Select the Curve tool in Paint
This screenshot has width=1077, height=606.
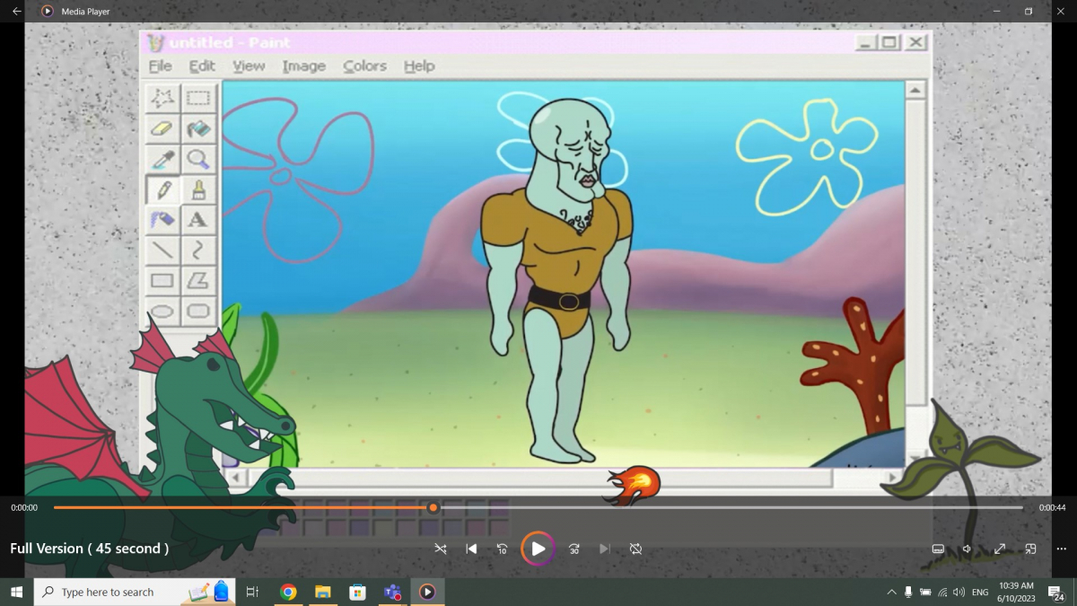(x=198, y=250)
